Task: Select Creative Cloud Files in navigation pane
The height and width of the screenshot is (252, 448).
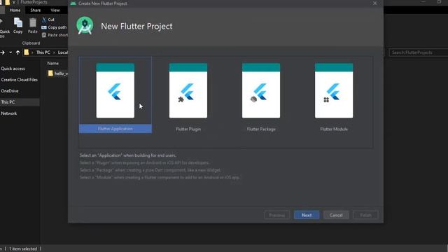Action: click(19, 80)
